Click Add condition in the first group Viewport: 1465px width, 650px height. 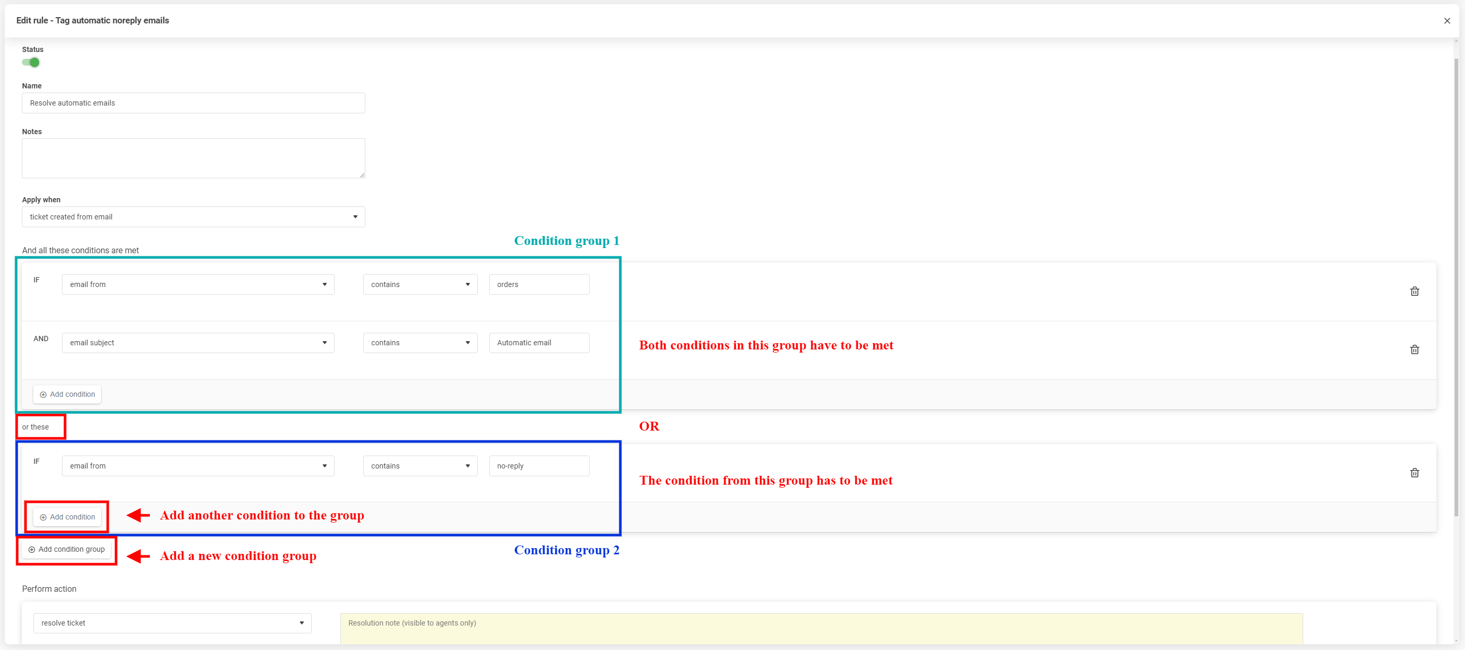(x=67, y=394)
